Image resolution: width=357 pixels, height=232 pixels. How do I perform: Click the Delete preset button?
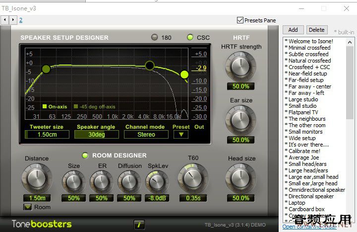click(x=317, y=30)
